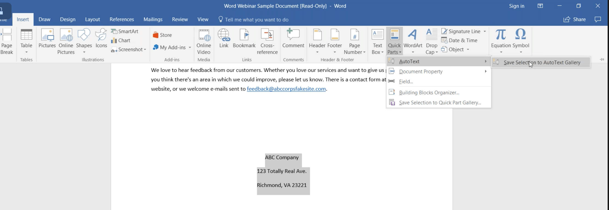609x210 pixels.
Task: Insert a Cross-reference
Action: [267, 41]
